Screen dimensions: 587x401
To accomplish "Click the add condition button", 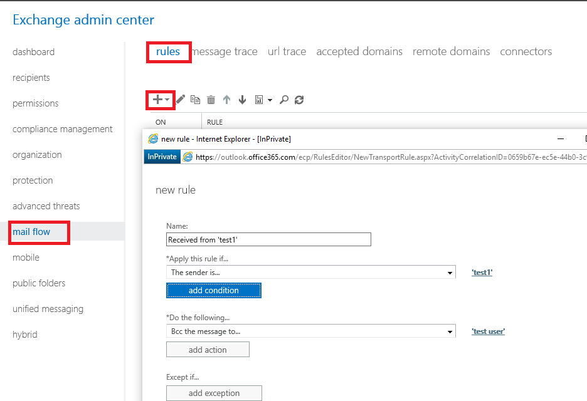I will coord(214,291).
